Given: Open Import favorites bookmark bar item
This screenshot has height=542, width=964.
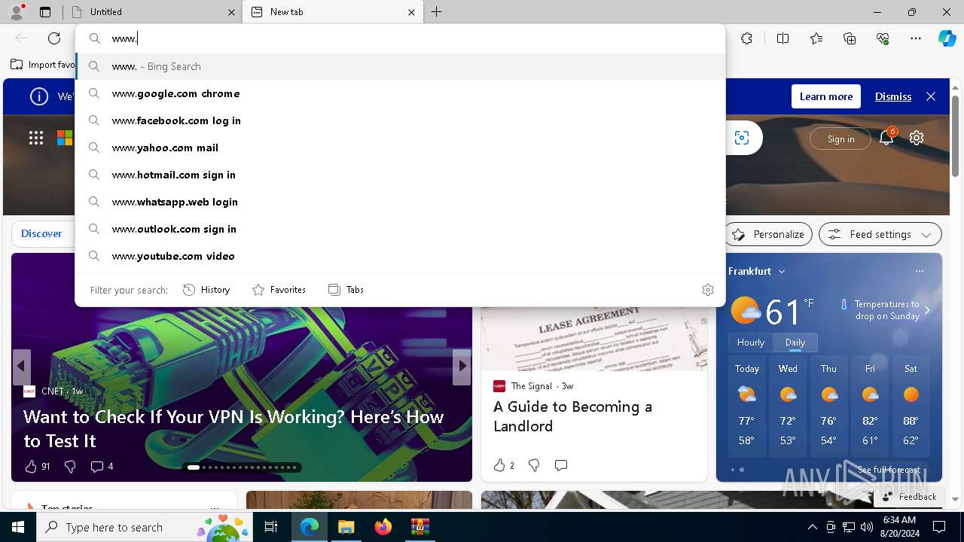Looking at the screenshot, I should pos(43,65).
